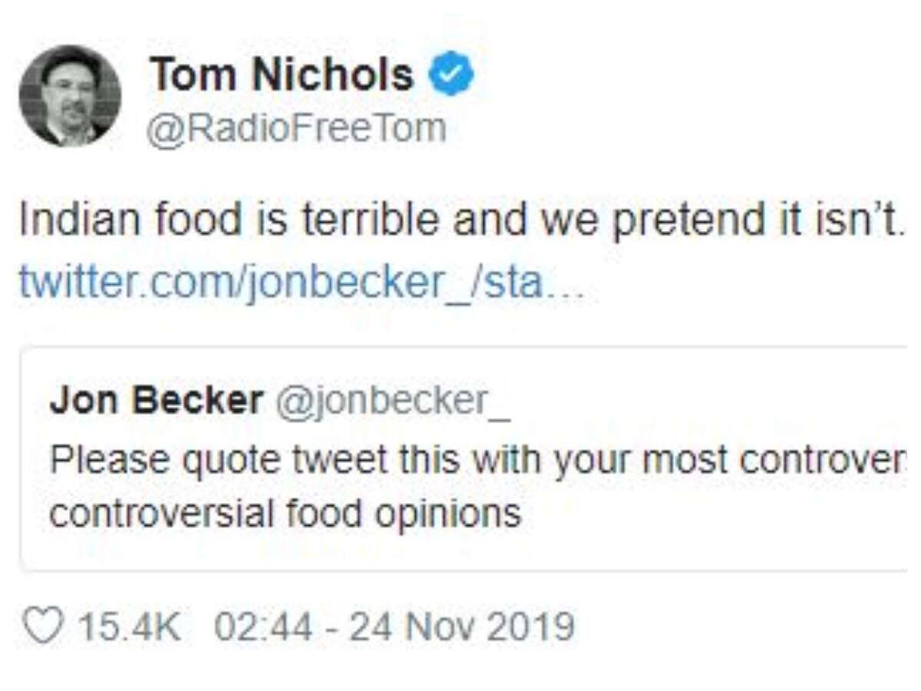Click the '02:44' time text
The image size is (921, 691).
(x=263, y=627)
